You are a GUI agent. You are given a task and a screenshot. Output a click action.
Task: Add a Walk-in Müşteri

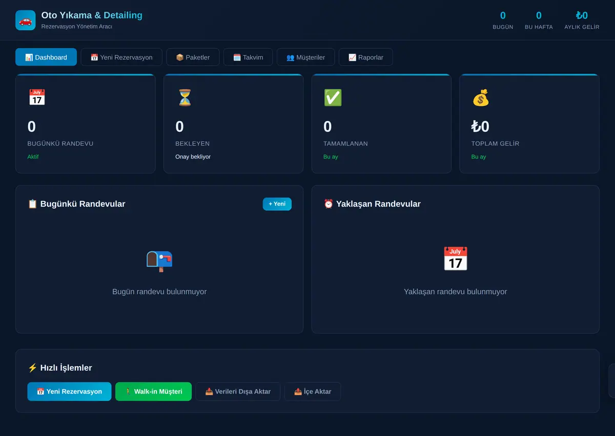(x=153, y=391)
